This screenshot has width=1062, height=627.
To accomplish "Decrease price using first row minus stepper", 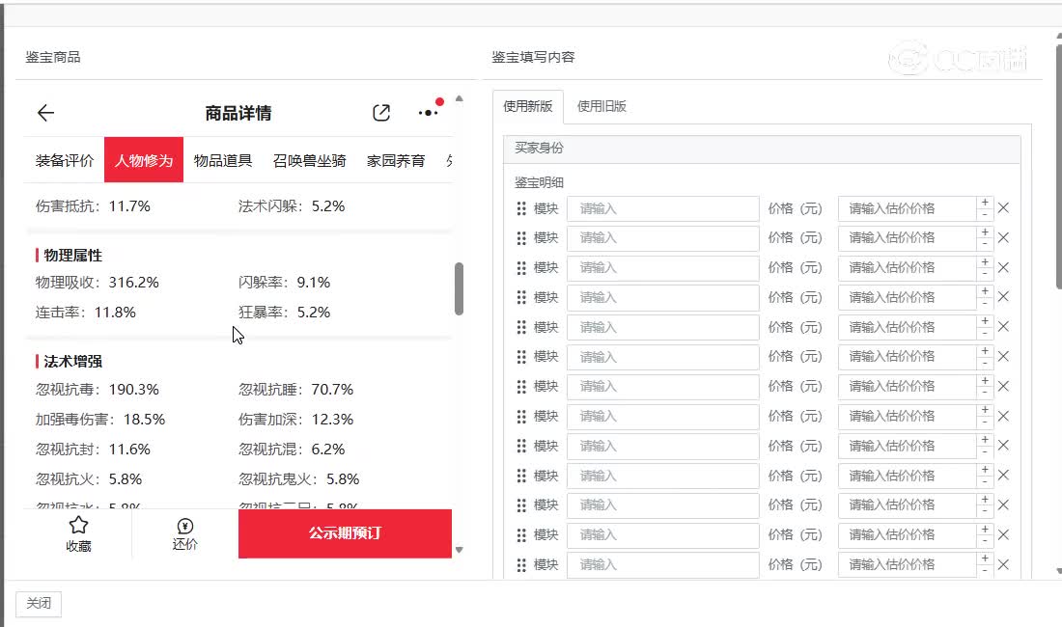I will (985, 214).
